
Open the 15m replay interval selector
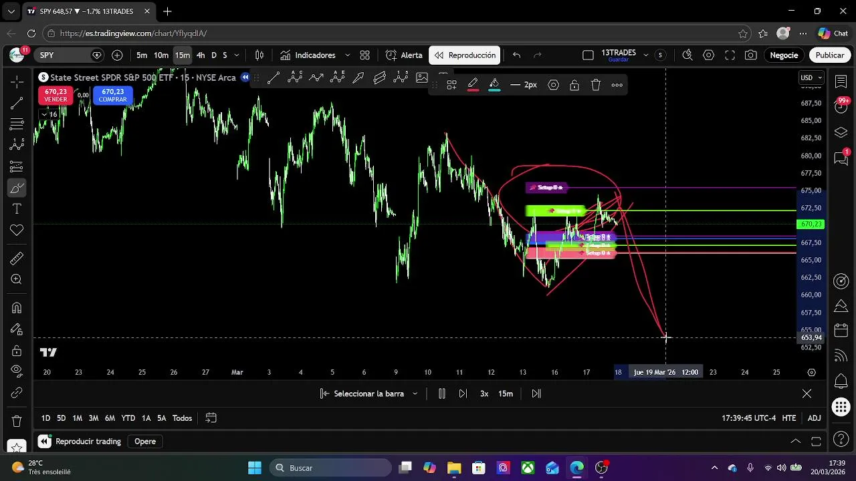tap(506, 393)
